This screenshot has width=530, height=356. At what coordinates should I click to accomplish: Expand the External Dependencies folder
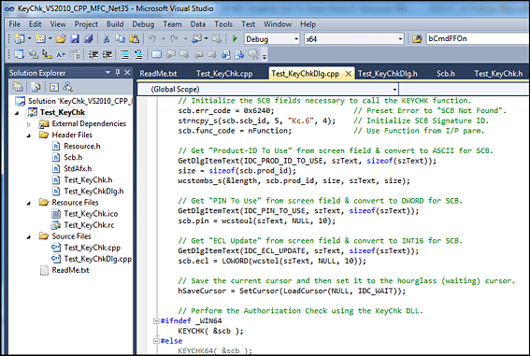coord(29,124)
